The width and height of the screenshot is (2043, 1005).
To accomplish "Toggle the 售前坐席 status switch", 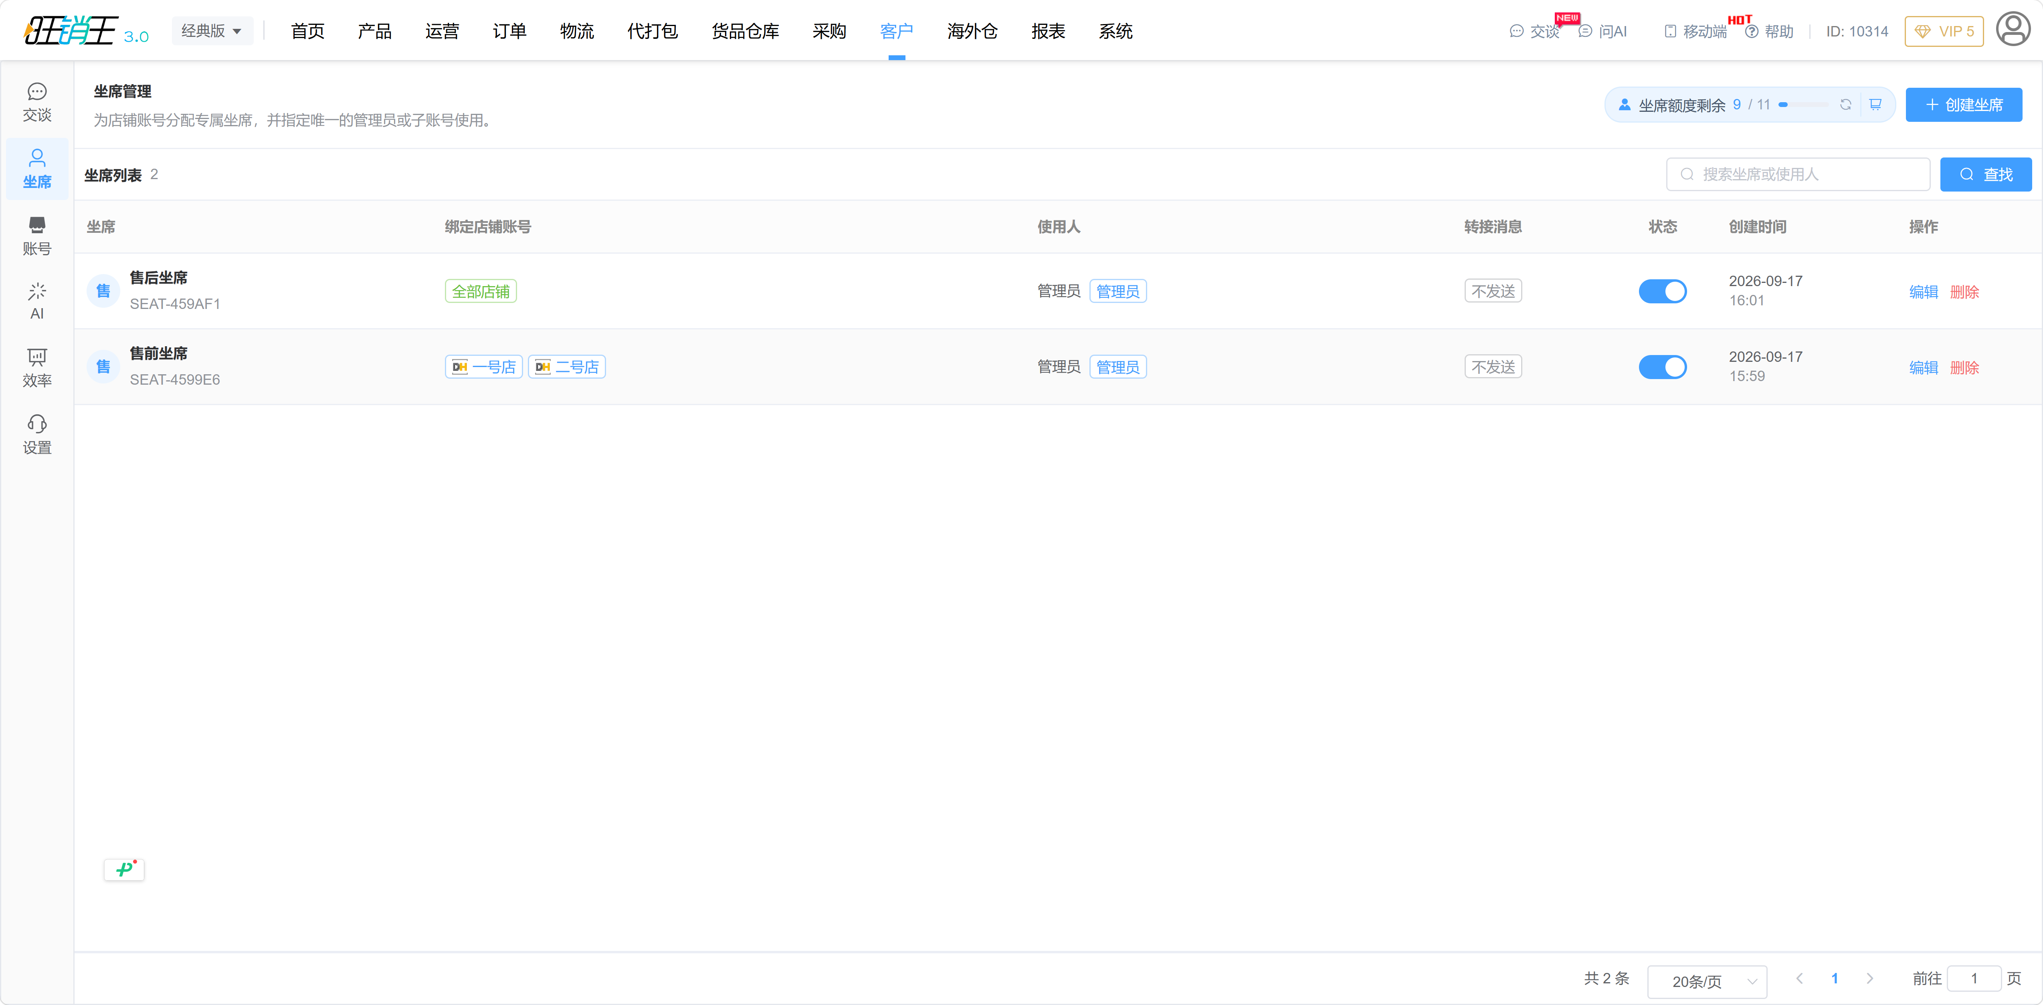I will pyautogui.click(x=1662, y=367).
